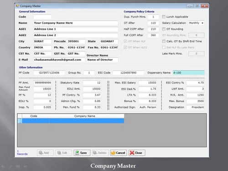Click the Dup. Punch Mins. field
This screenshot has width=228, height=171.
153,17
